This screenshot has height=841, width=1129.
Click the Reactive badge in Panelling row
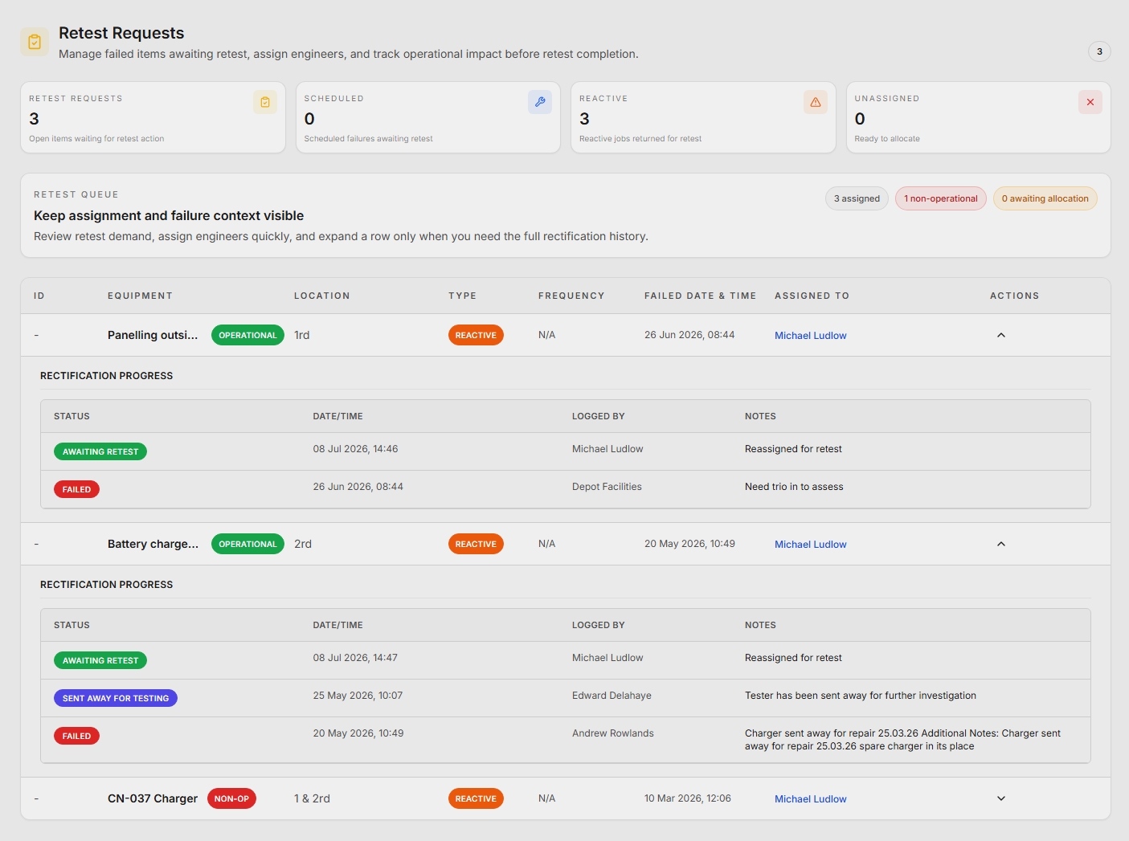[x=476, y=335]
